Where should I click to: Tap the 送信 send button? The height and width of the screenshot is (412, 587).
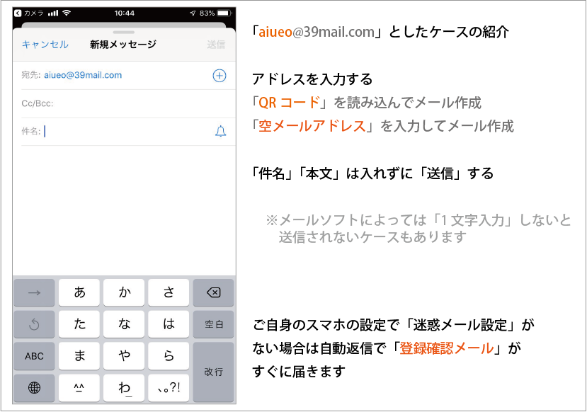click(216, 45)
